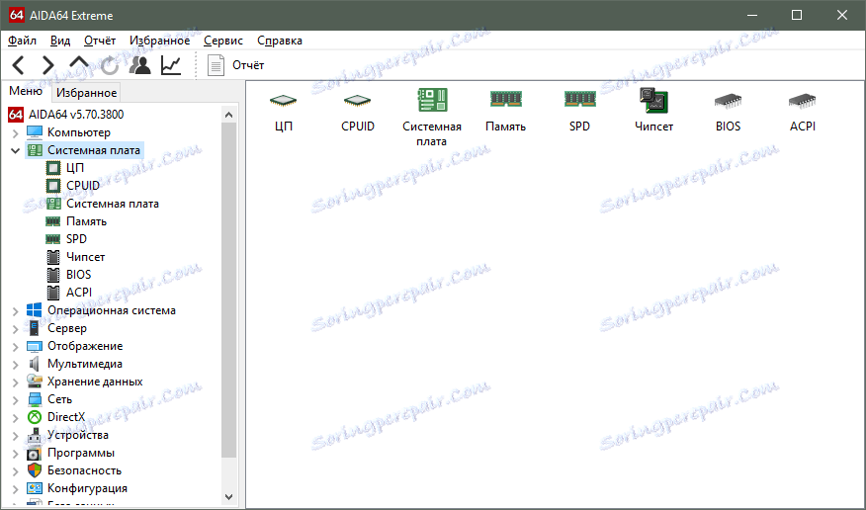The height and width of the screenshot is (510, 866).
Task: Select SPD in the tree menu
Action: [76, 239]
